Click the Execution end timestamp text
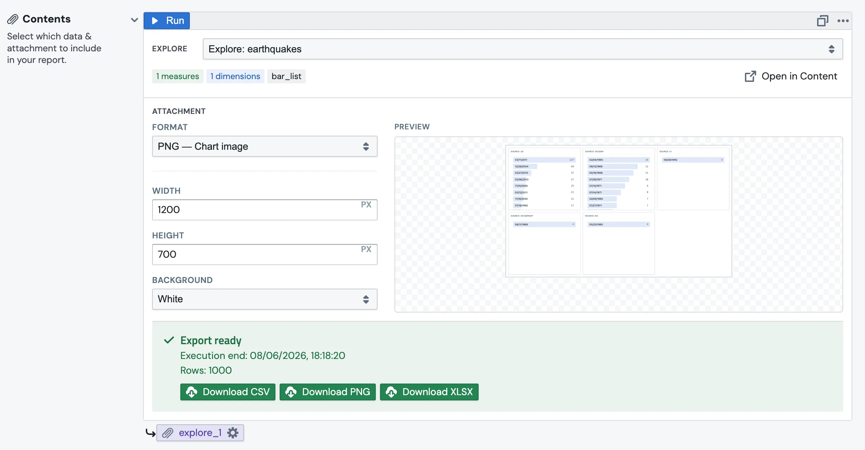Screen dimensions: 865x450 tap(262, 356)
